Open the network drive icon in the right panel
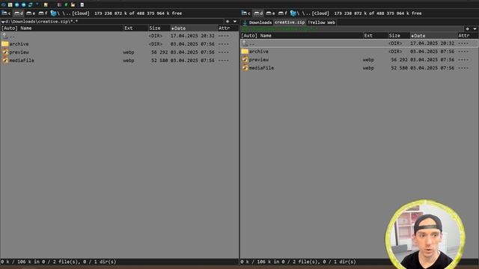This screenshot has width=479, height=269. pyautogui.click(x=293, y=13)
